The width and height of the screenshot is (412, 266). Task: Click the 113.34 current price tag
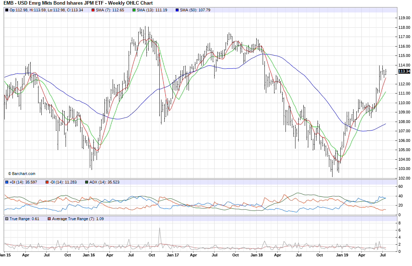tap(404, 71)
